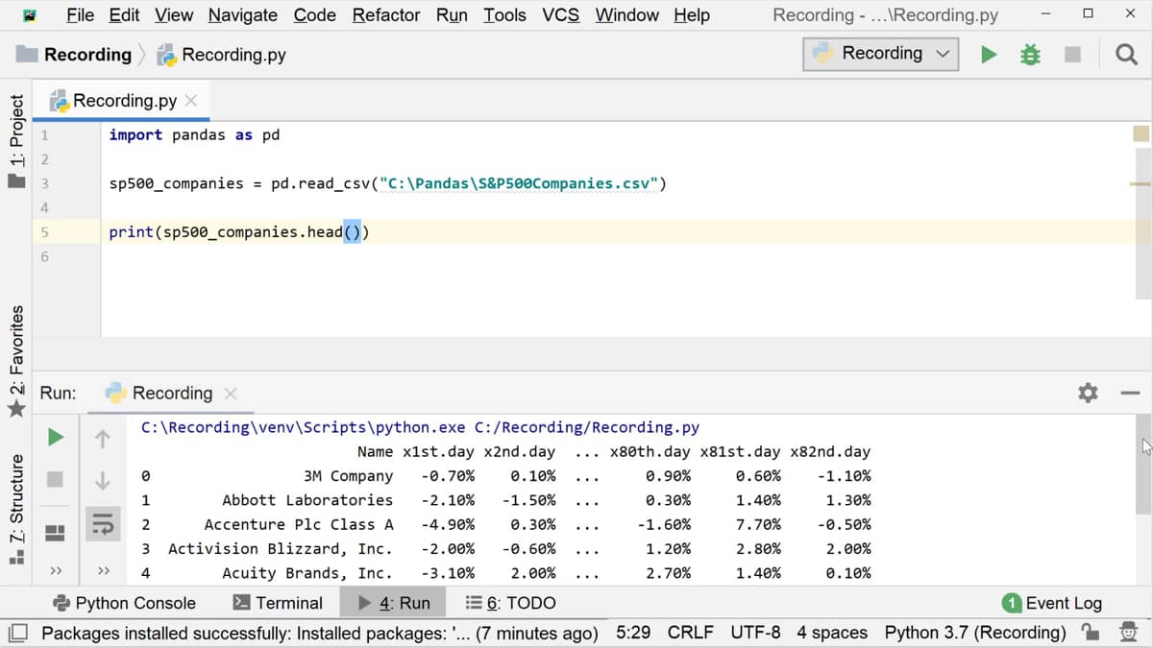
Task: Open the 1: Project side panel
Action: coord(16,141)
